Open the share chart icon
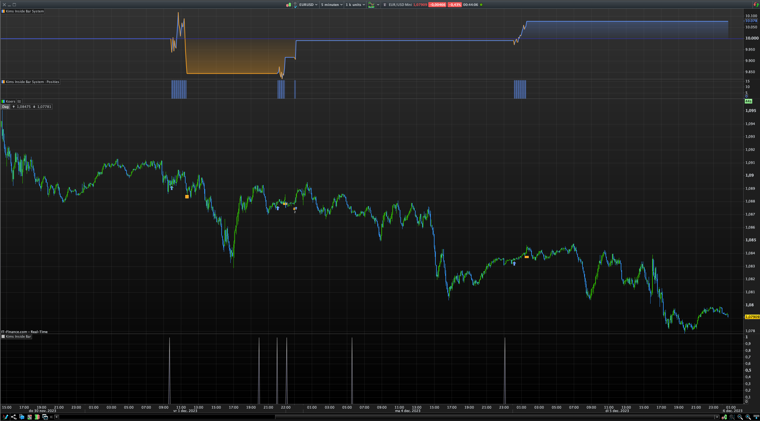This screenshot has width=760, height=421. pos(14,417)
